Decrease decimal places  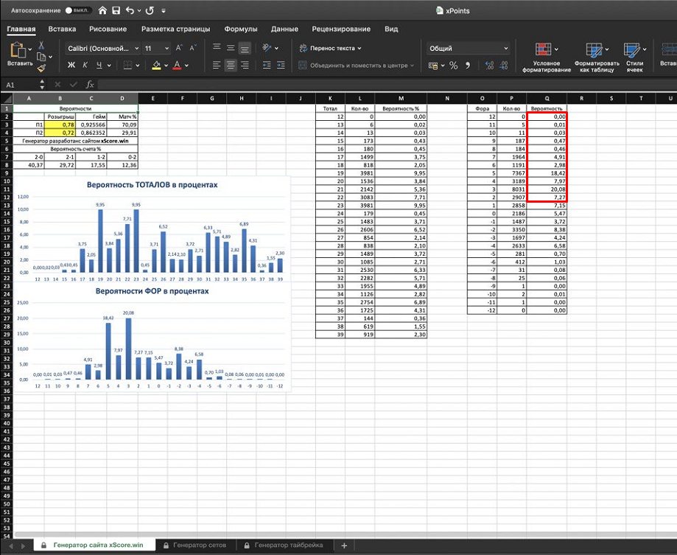pos(503,65)
